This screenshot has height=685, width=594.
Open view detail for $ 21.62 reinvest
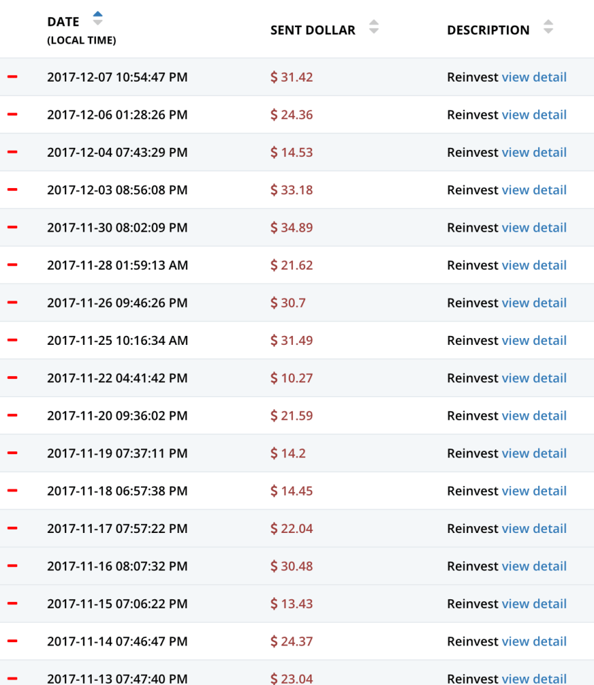click(534, 265)
